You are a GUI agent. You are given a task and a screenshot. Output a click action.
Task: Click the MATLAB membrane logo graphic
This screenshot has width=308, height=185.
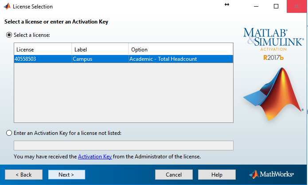coord(273,94)
